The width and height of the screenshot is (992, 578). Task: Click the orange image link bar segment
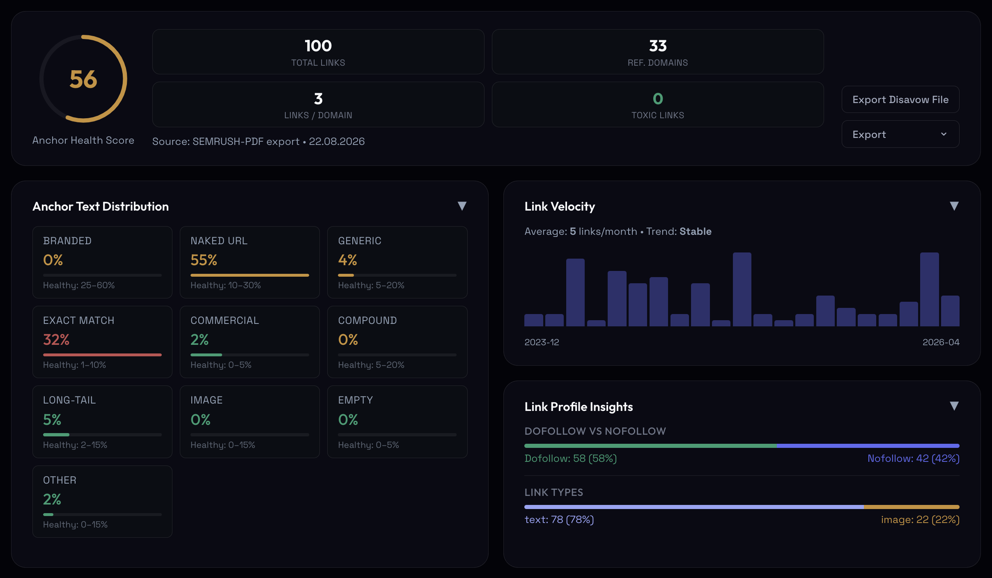coord(912,507)
